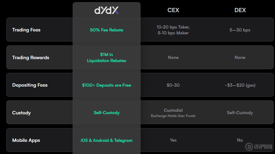Click the 50% Fee Rebate text

pyautogui.click(x=107, y=30)
